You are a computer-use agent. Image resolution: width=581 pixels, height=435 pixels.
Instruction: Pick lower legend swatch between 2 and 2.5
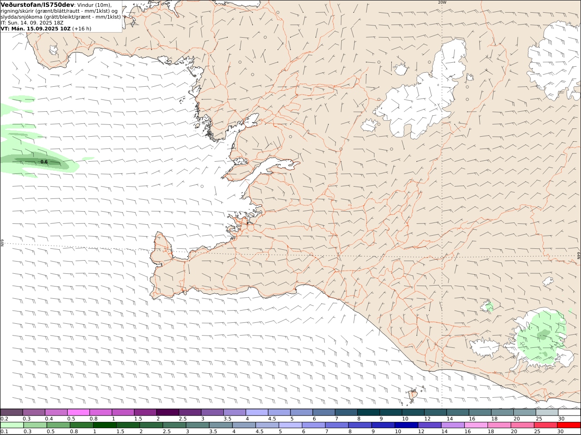point(151,425)
